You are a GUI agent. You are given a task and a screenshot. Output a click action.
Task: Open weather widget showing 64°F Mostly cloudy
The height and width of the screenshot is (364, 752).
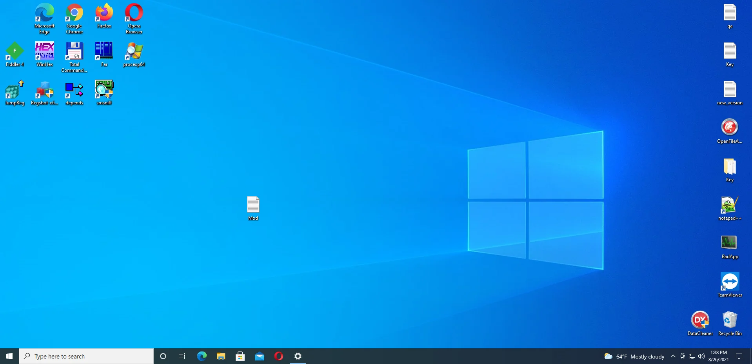[634, 356]
